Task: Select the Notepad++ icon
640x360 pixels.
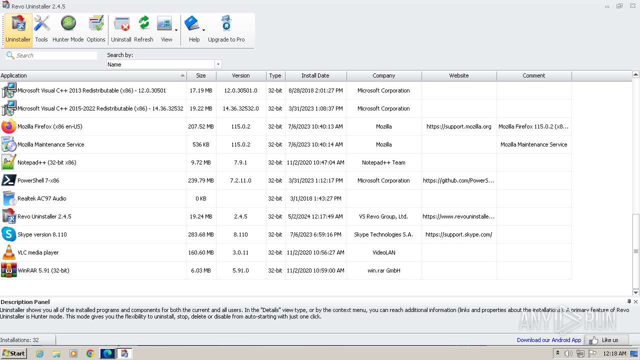Action: [8, 162]
